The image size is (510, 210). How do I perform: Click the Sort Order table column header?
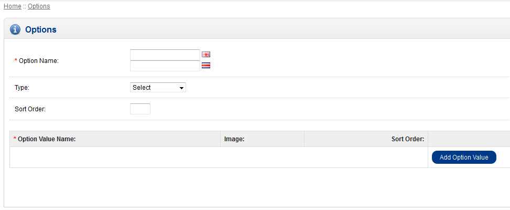point(407,139)
